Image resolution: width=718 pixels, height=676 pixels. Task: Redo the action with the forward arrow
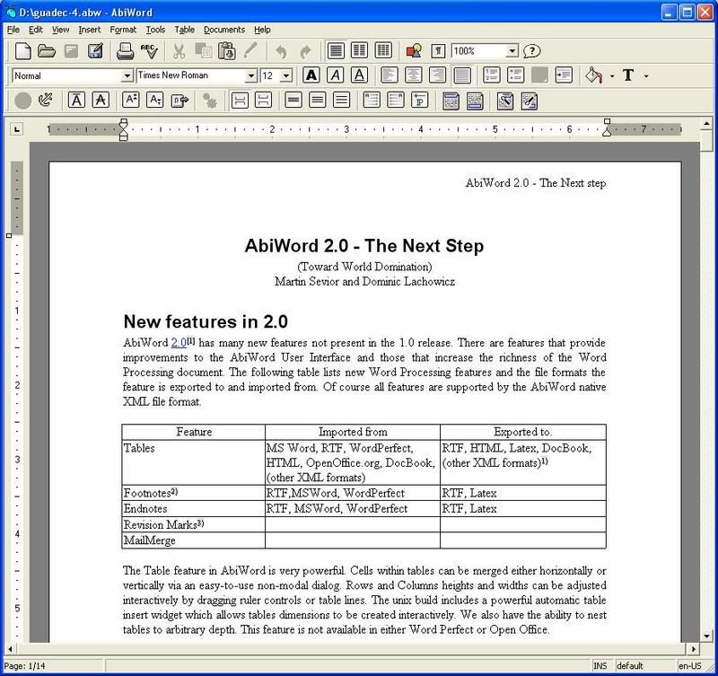click(305, 51)
